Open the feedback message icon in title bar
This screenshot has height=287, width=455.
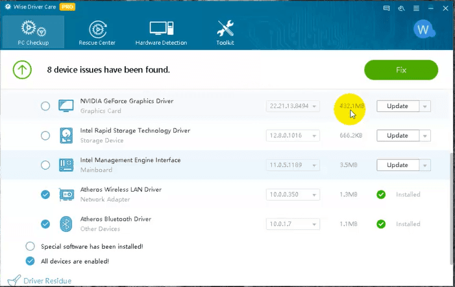[386, 8]
